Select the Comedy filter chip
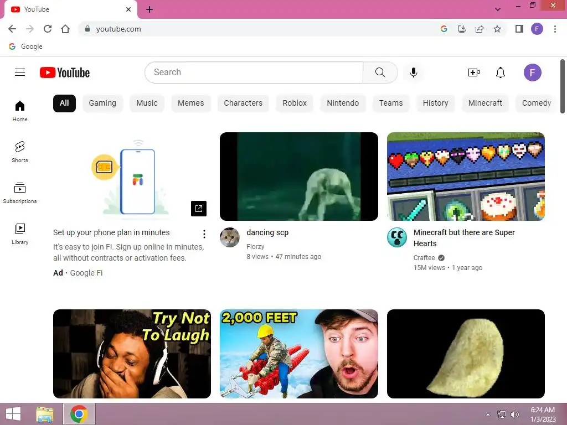567x425 pixels. coord(537,103)
